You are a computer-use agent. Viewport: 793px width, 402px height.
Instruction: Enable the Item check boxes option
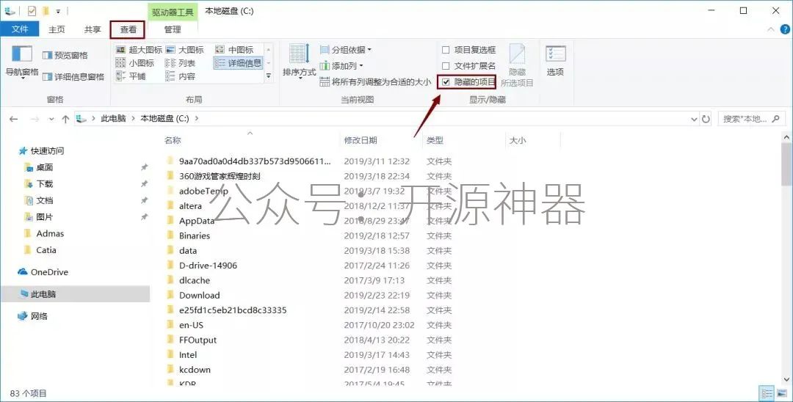(446, 50)
